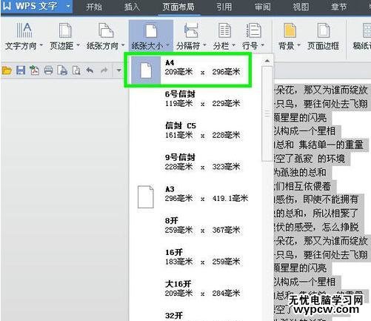Expand the 背景 dropdown arrow

point(298,45)
